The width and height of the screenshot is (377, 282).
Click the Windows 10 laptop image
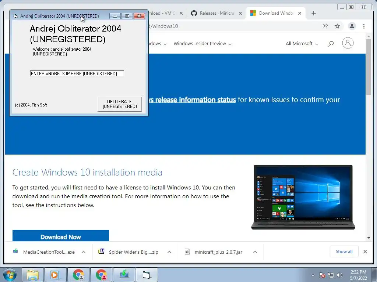303,197
